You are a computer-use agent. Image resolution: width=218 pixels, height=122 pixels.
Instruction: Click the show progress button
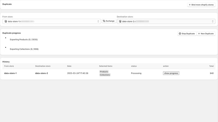coord(171,73)
